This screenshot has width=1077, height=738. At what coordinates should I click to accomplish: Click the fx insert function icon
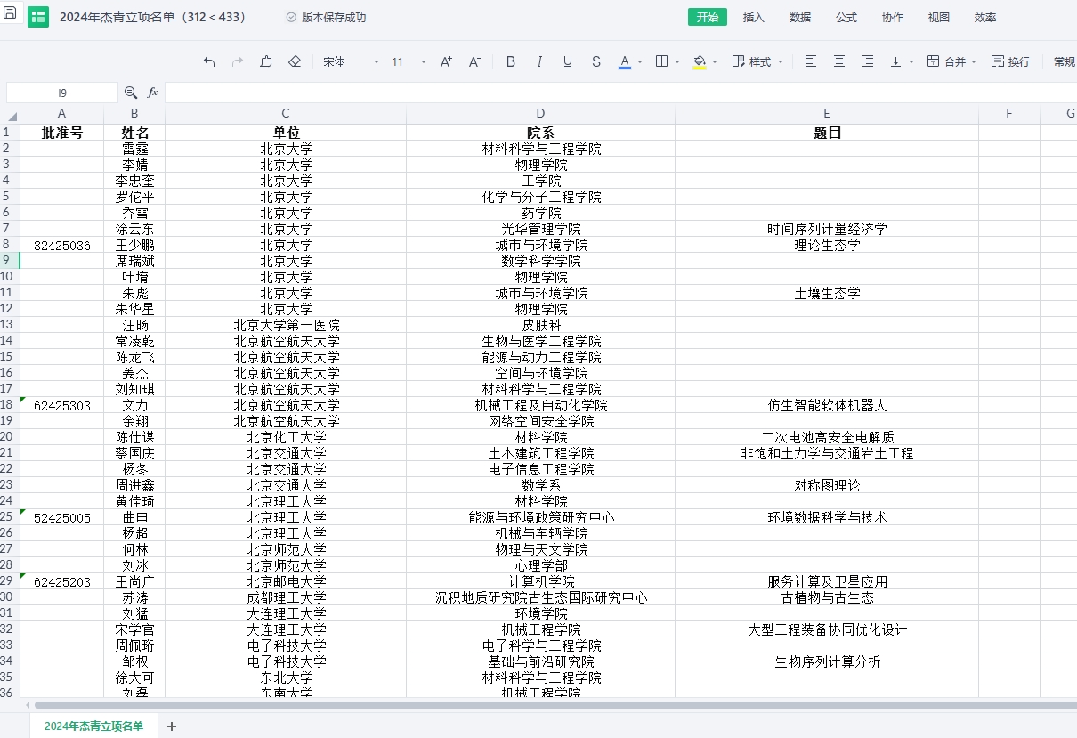pos(152,93)
